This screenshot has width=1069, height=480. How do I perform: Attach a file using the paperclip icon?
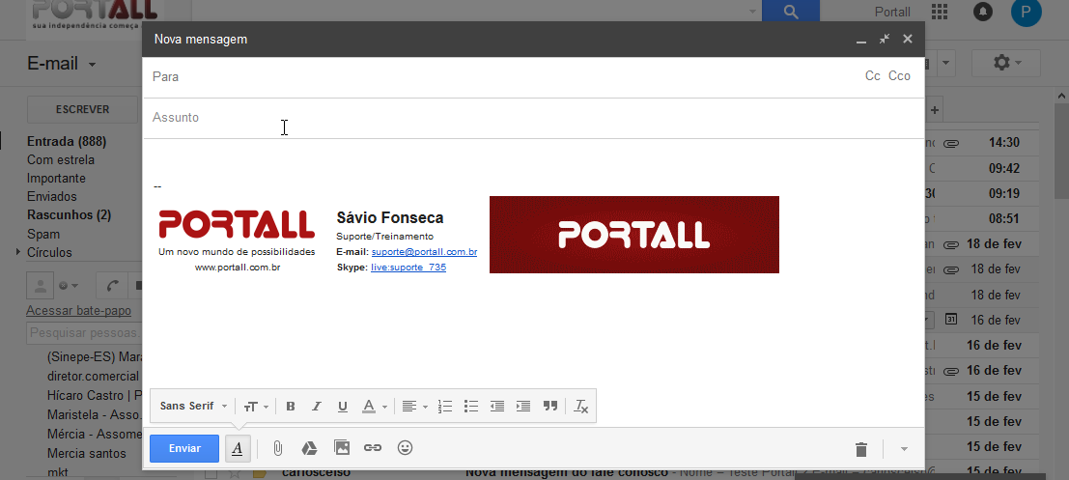[x=277, y=448]
